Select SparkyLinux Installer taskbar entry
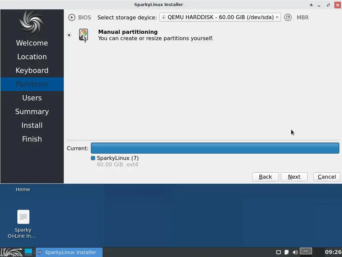Viewport: 342px width, 257px height. (x=69, y=252)
